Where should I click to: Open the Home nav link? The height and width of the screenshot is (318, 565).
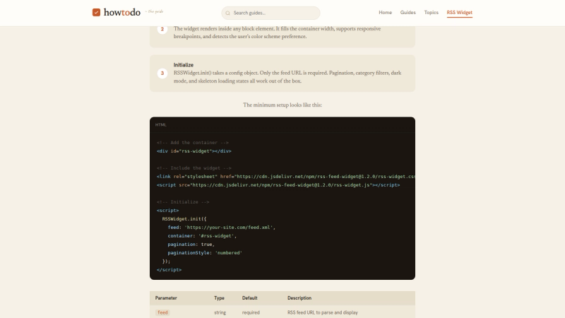click(385, 12)
